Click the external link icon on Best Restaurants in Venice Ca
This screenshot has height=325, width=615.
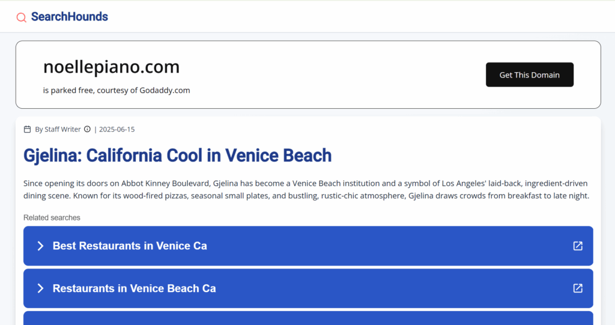coord(578,246)
